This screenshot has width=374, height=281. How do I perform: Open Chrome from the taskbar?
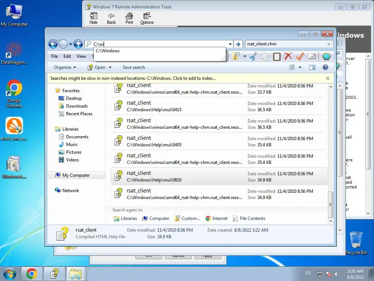(32, 274)
